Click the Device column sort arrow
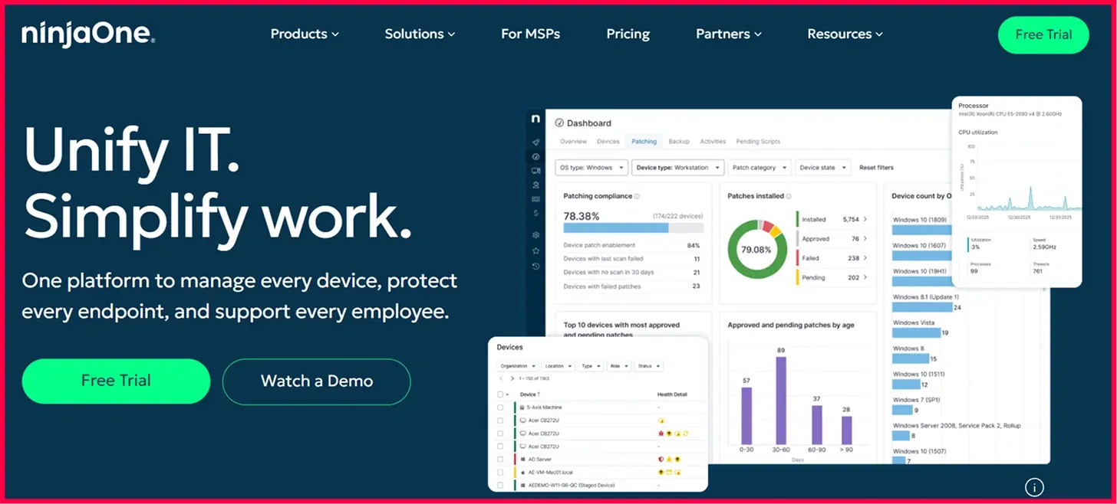The width and height of the screenshot is (1117, 504). coord(539,394)
